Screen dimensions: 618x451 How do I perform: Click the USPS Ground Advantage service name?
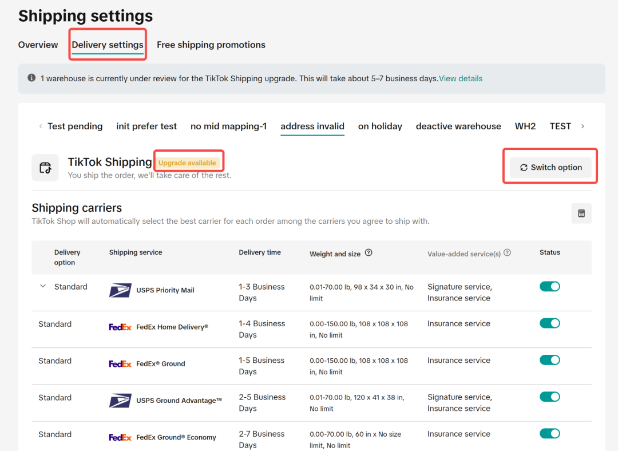click(x=179, y=401)
